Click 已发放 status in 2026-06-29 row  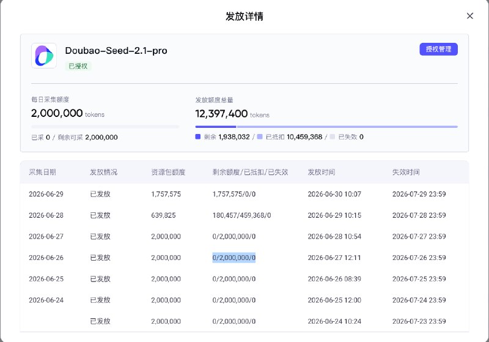pos(100,194)
